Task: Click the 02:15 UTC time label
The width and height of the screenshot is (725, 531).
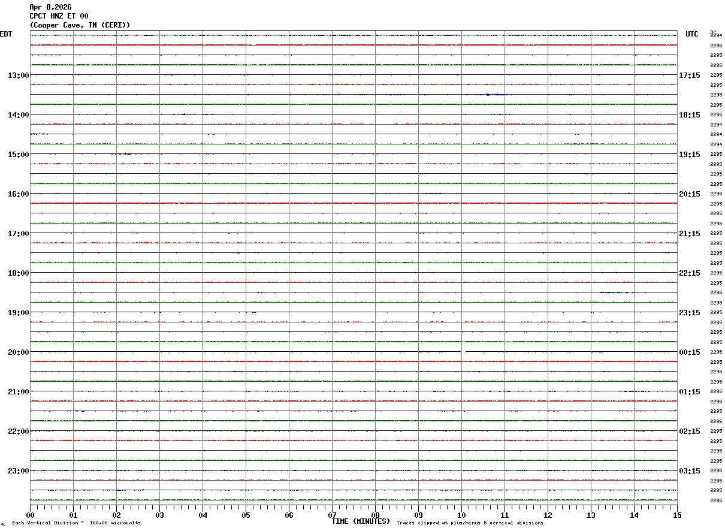Action: 690,432
